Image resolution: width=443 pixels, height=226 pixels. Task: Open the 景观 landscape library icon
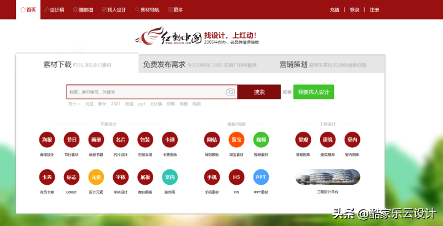(x=303, y=140)
